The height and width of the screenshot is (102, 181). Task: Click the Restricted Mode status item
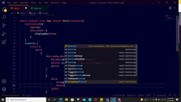click(x=11, y=95)
